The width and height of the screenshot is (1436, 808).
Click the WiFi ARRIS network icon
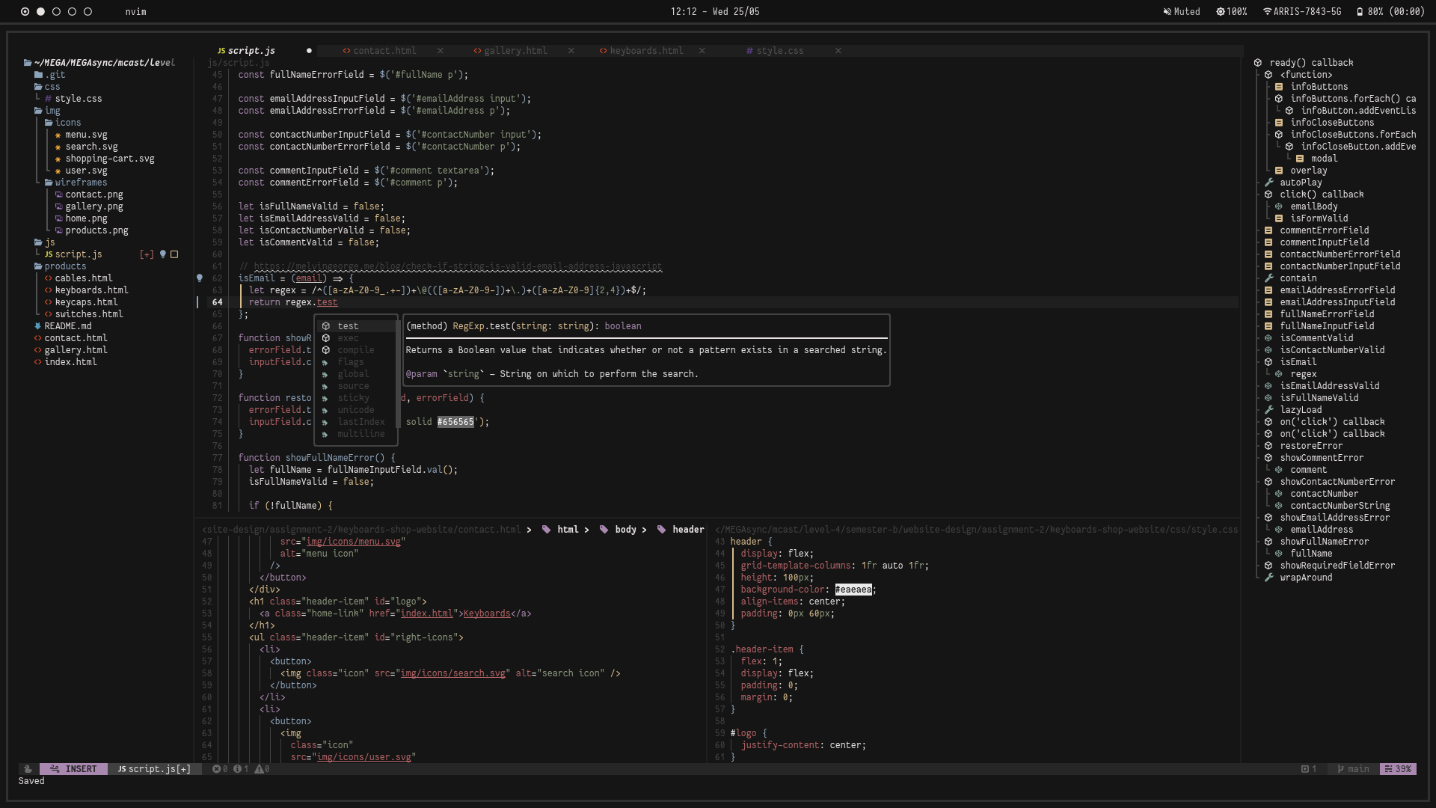1267,12
